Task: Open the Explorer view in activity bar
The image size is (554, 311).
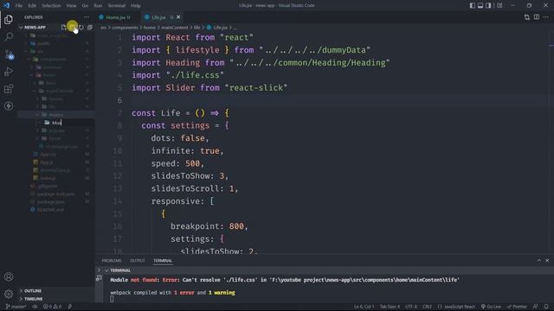Action: click(x=9, y=19)
